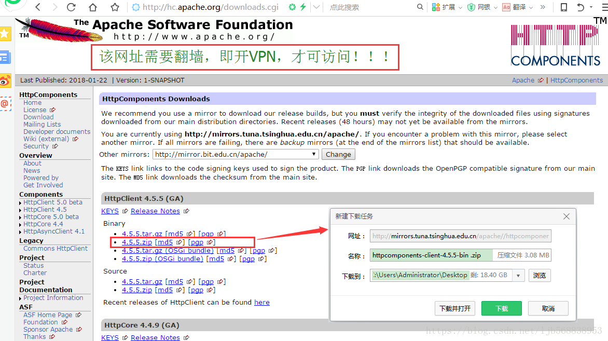Viewport: 608px width, 341px height.
Task: Open the yellow star favorites sidebar icon
Action: click(5, 34)
